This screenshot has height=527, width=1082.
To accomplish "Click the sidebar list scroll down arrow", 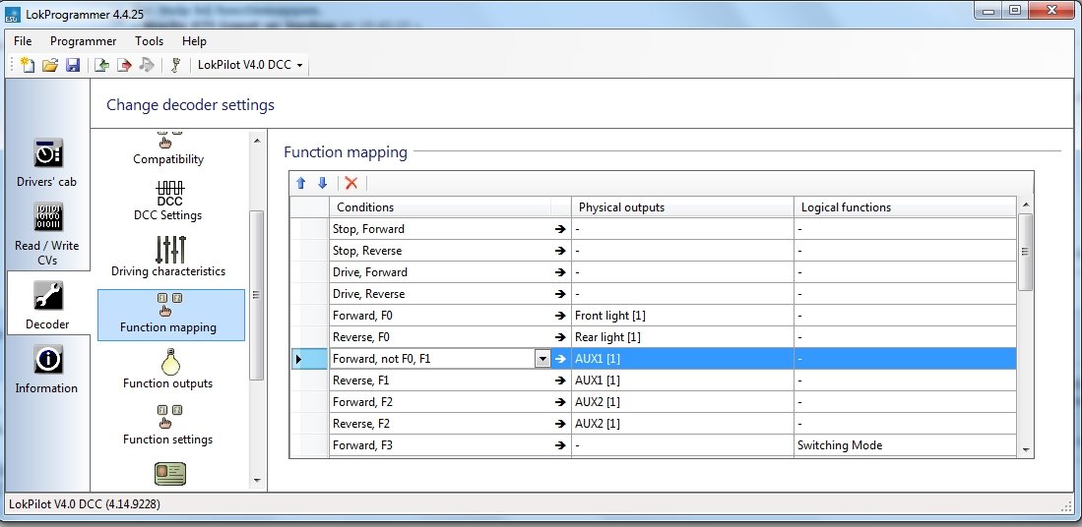I will pos(257,480).
